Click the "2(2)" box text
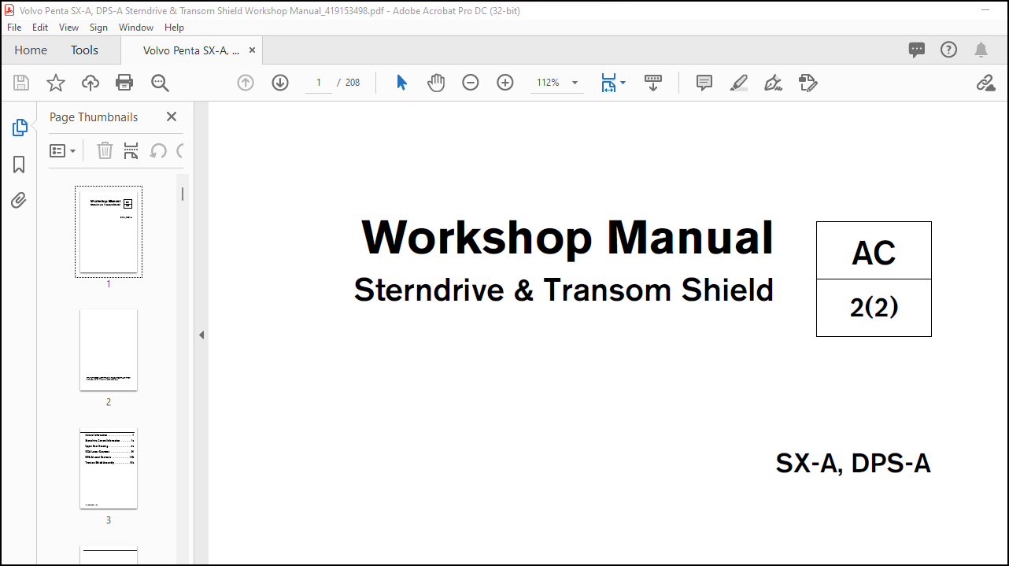Viewport: 1009px width, 566px height. (874, 308)
